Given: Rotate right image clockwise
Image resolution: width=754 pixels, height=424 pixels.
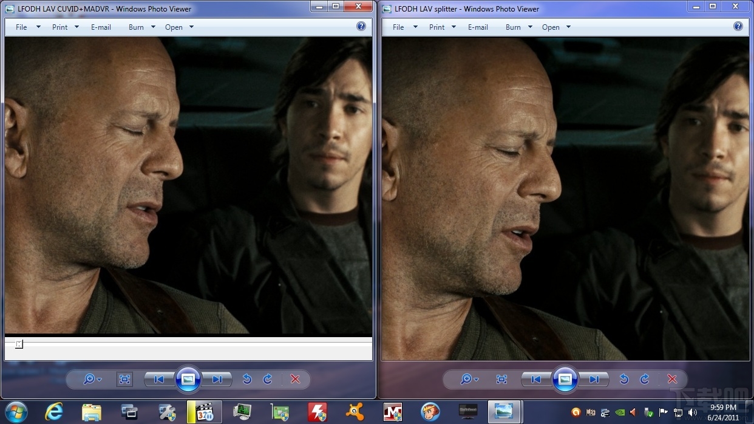Looking at the screenshot, I should [645, 380].
